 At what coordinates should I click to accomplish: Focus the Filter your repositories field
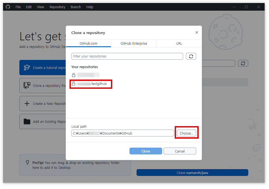pos(127,56)
